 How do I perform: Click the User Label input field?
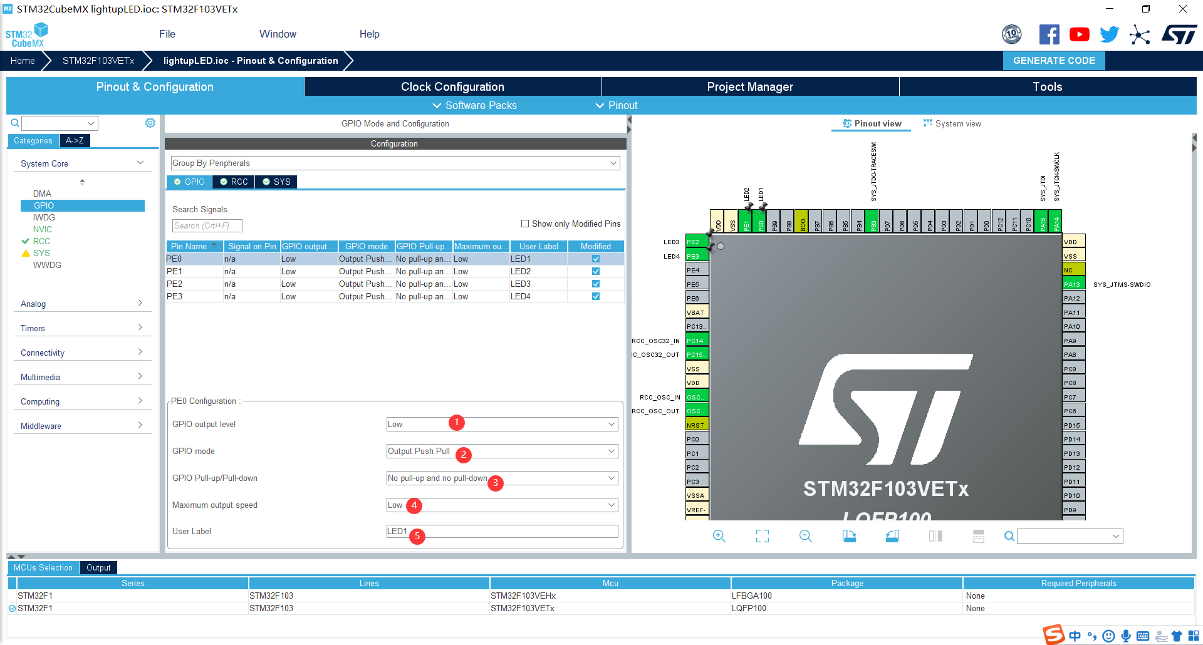tap(503, 531)
